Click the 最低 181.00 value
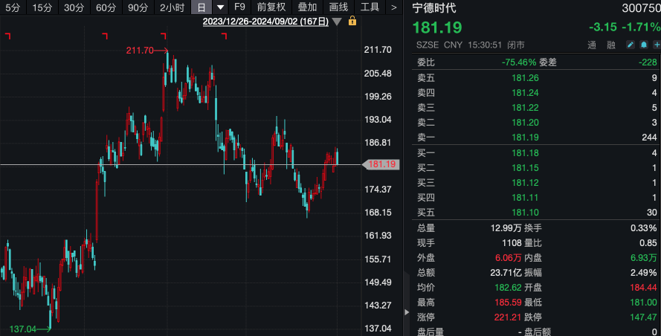Viewport: 661px width, 336px height. click(644, 303)
